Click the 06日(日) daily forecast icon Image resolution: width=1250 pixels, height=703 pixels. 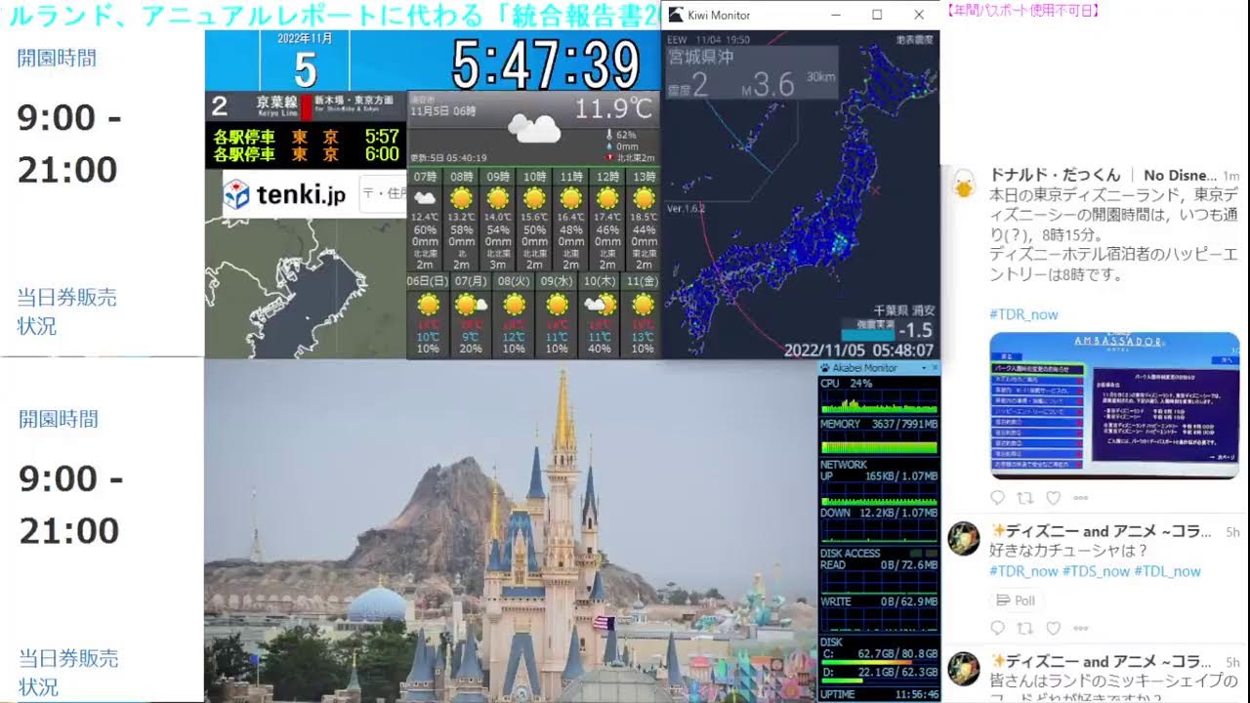427,304
